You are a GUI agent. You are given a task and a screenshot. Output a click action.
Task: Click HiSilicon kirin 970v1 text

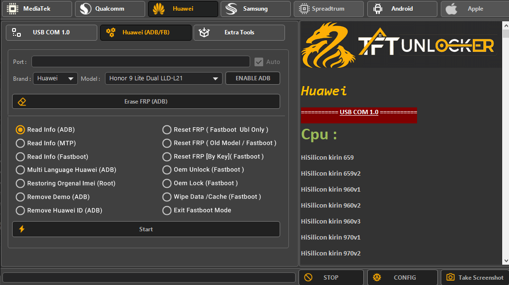[331, 237]
